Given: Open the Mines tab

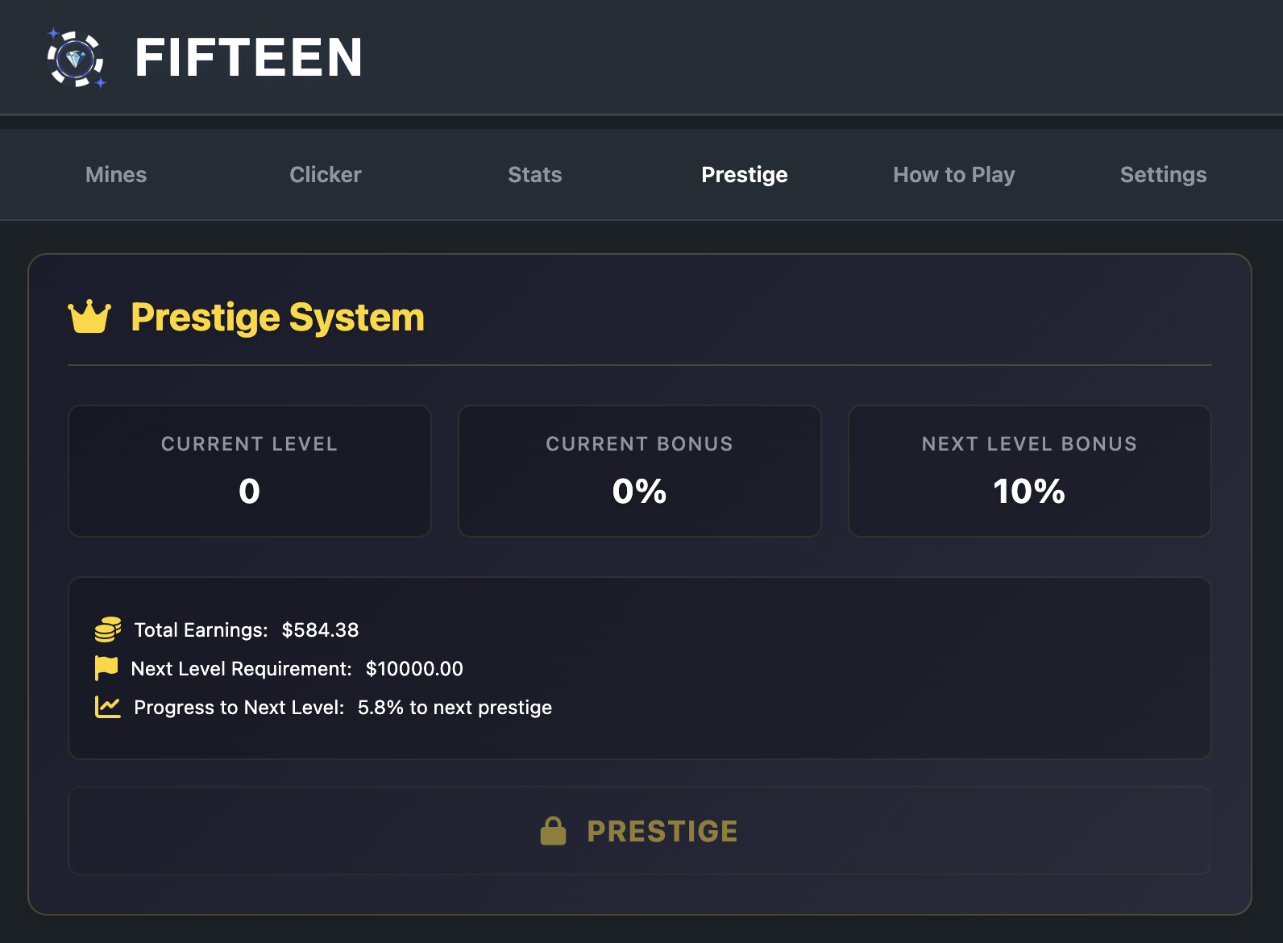Looking at the screenshot, I should (x=116, y=175).
